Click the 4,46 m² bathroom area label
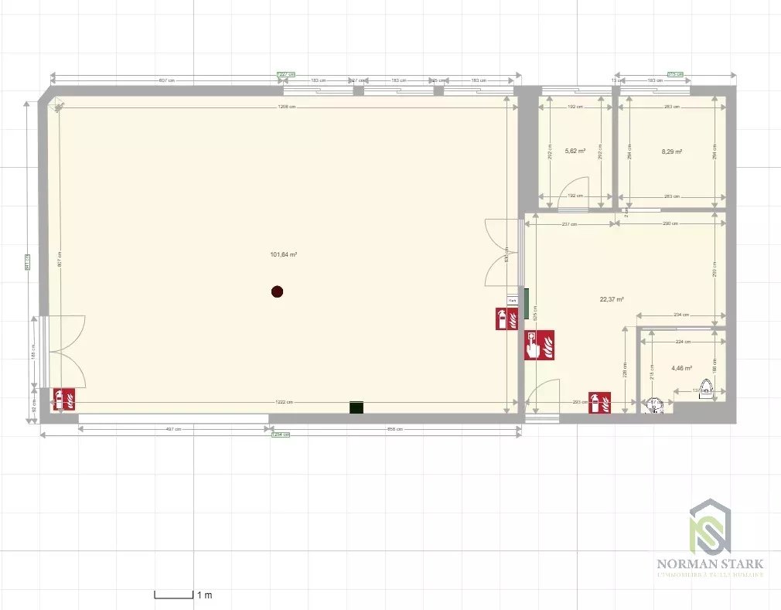The height and width of the screenshot is (610, 781). [681, 369]
